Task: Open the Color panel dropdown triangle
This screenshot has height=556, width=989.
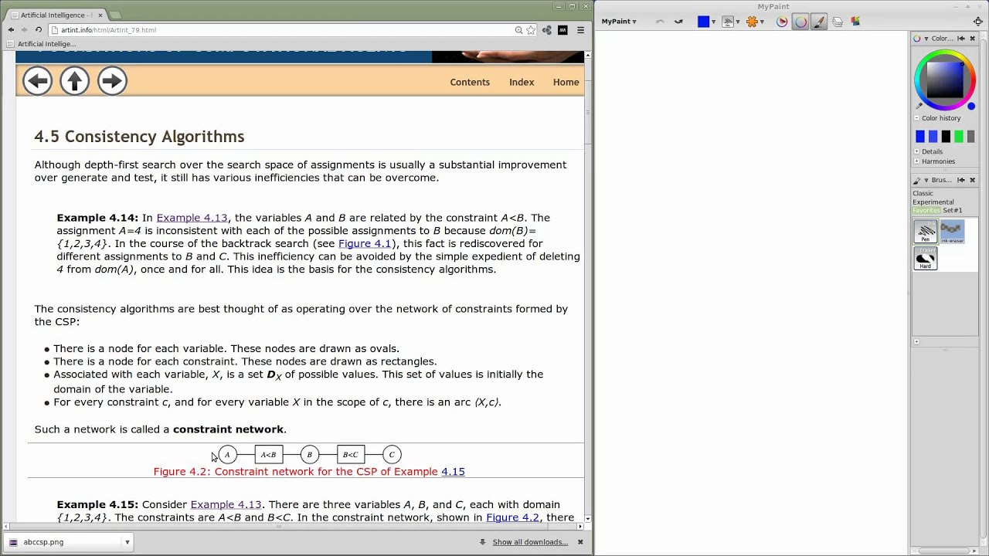Action: (x=926, y=39)
